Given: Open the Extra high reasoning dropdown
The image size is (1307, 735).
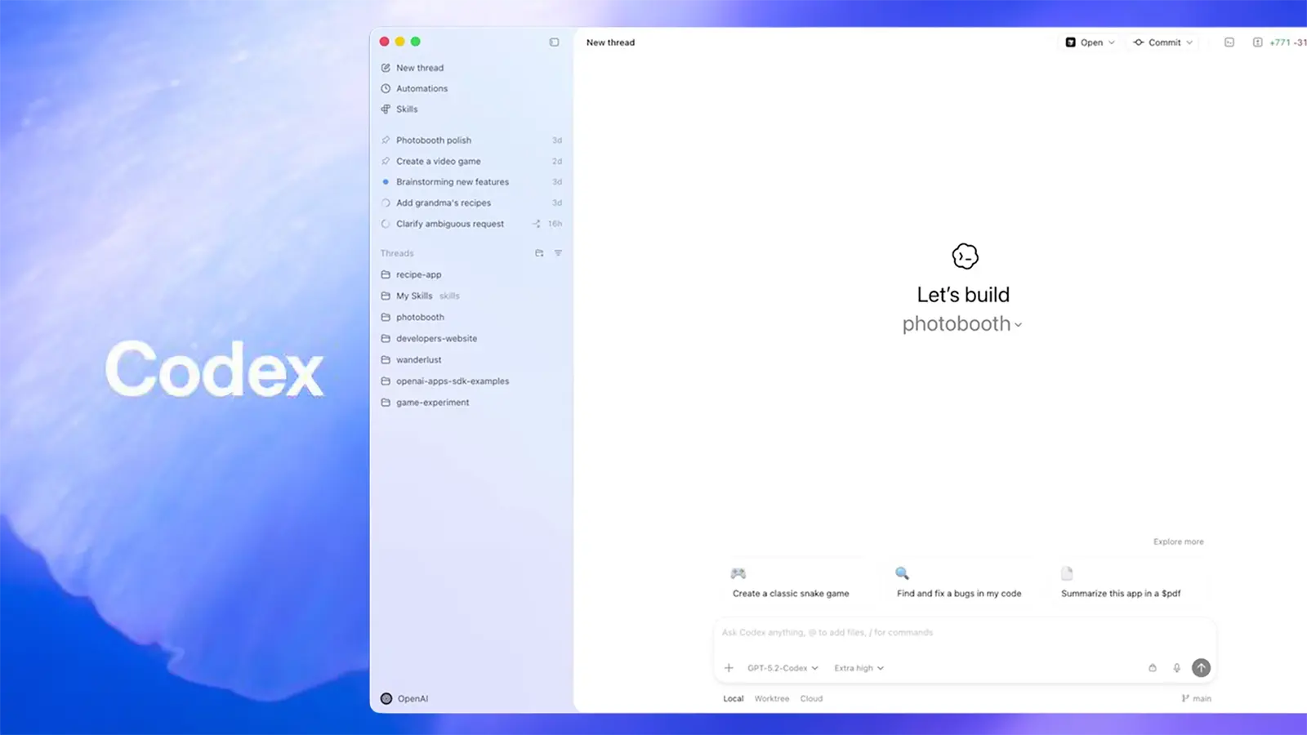Looking at the screenshot, I should click(858, 667).
